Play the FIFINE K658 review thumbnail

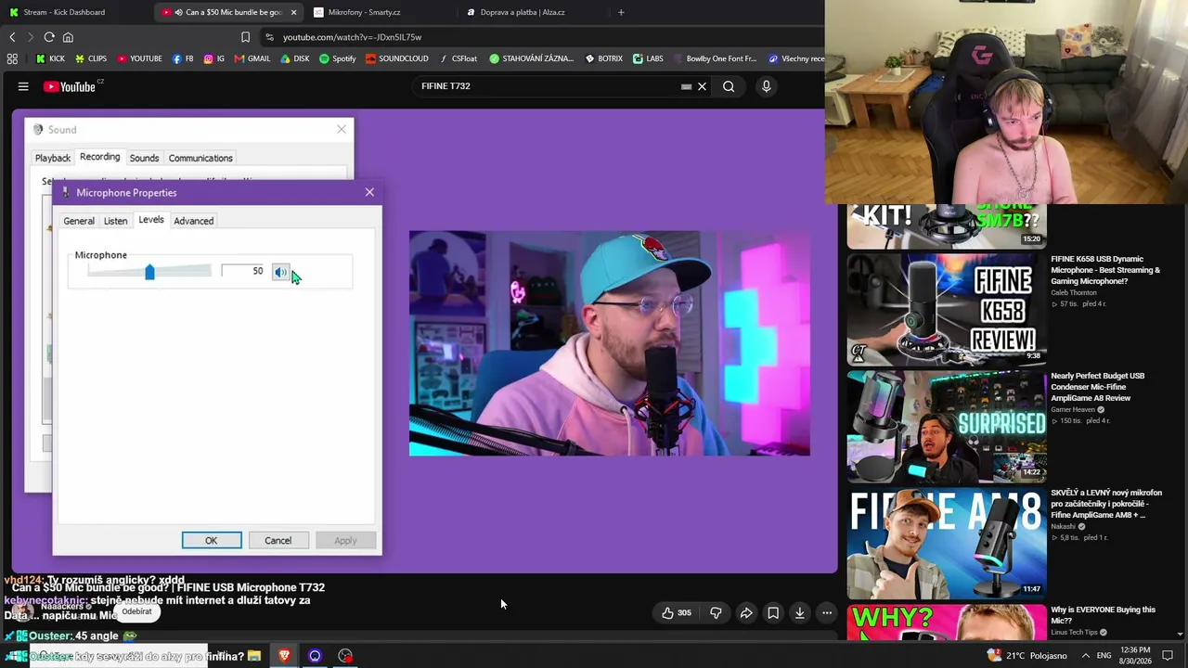pos(947,309)
